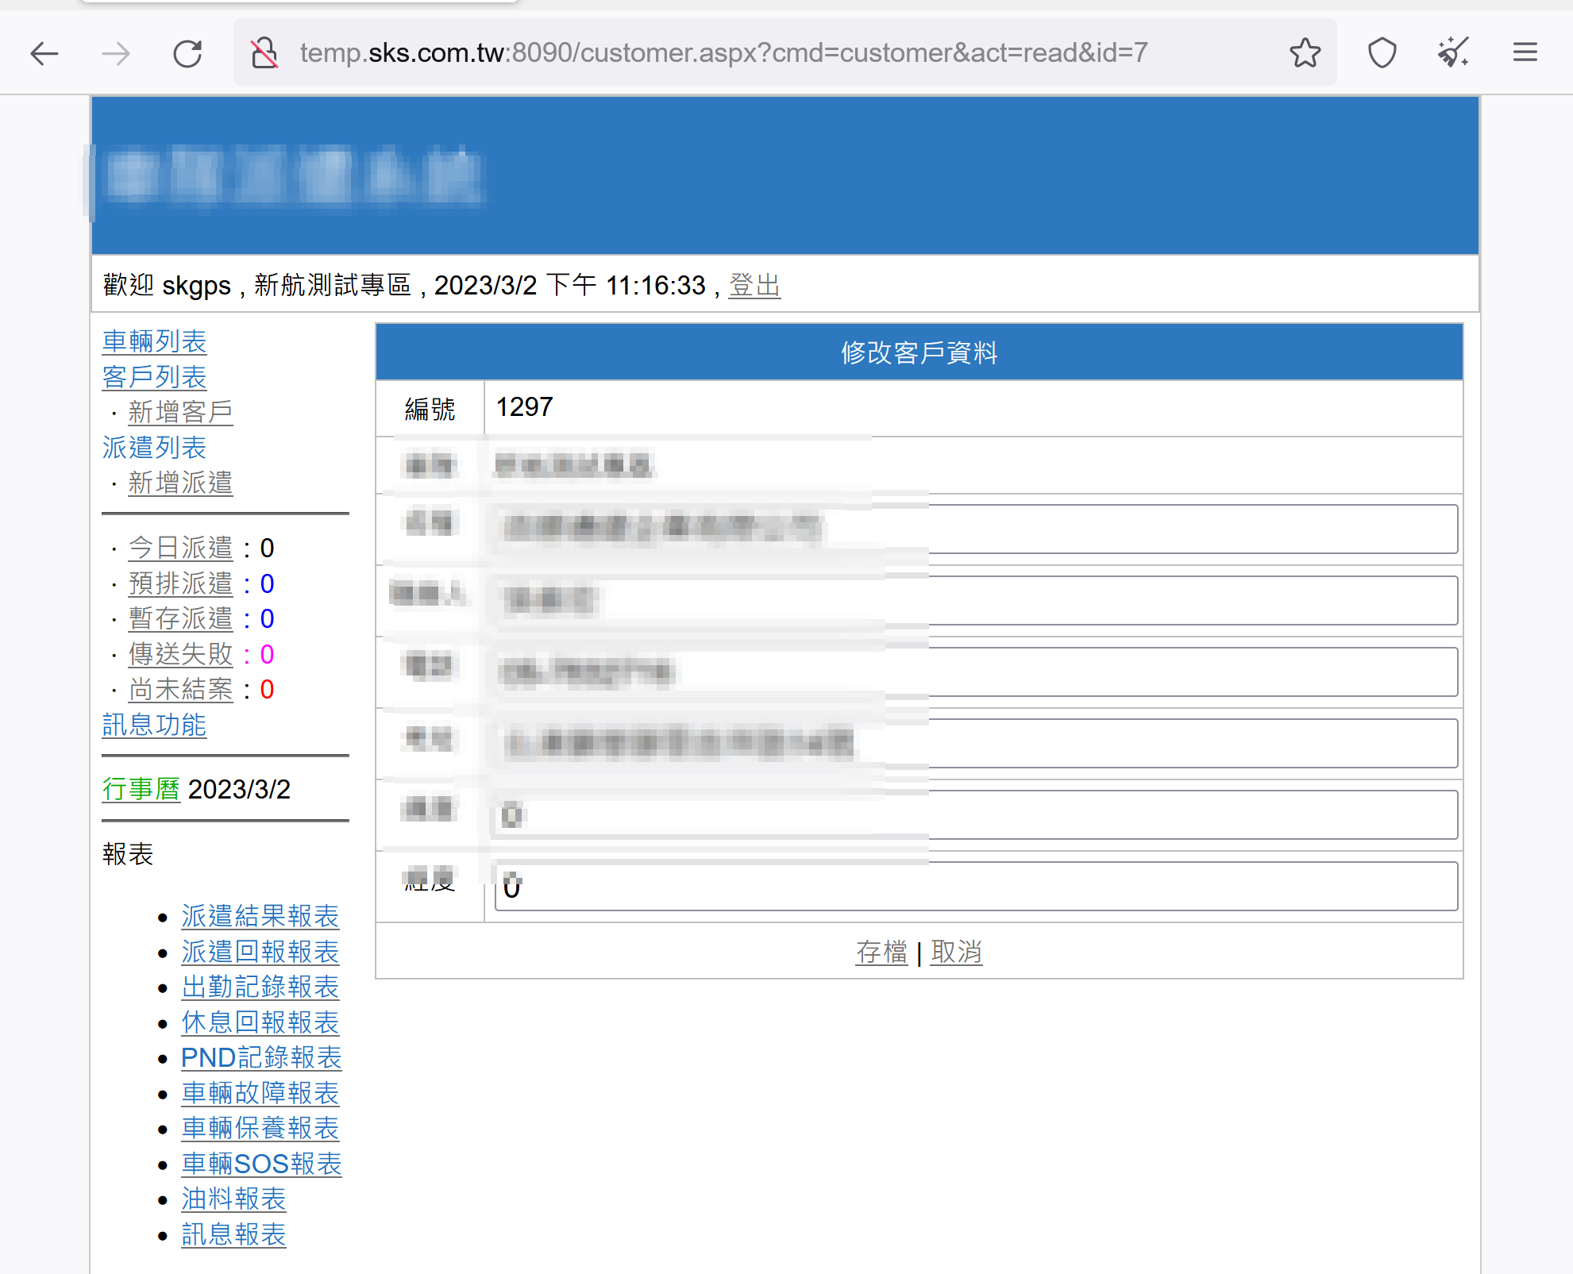This screenshot has height=1274, width=1573.
Task: Open 行事曆 calendar link
Action: 141,789
